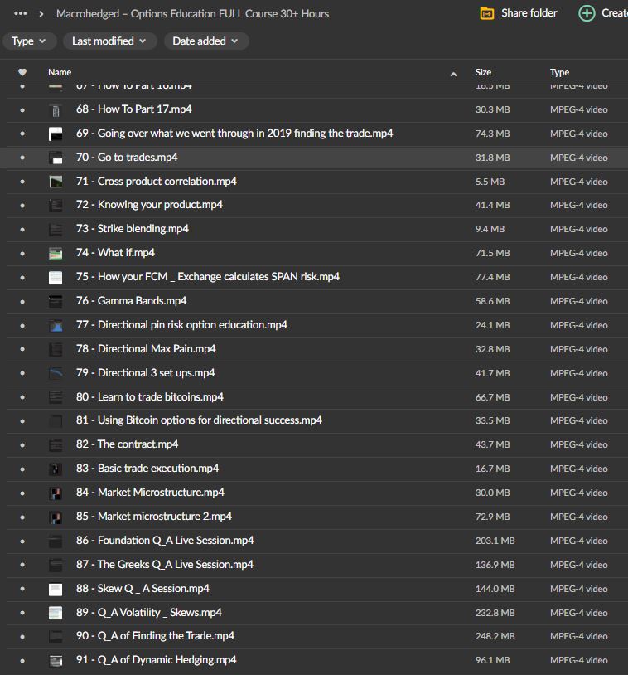Click the heart favorites column icon
Image resolution: width=628 pixels, height=675 pixels.
(22, 73)
